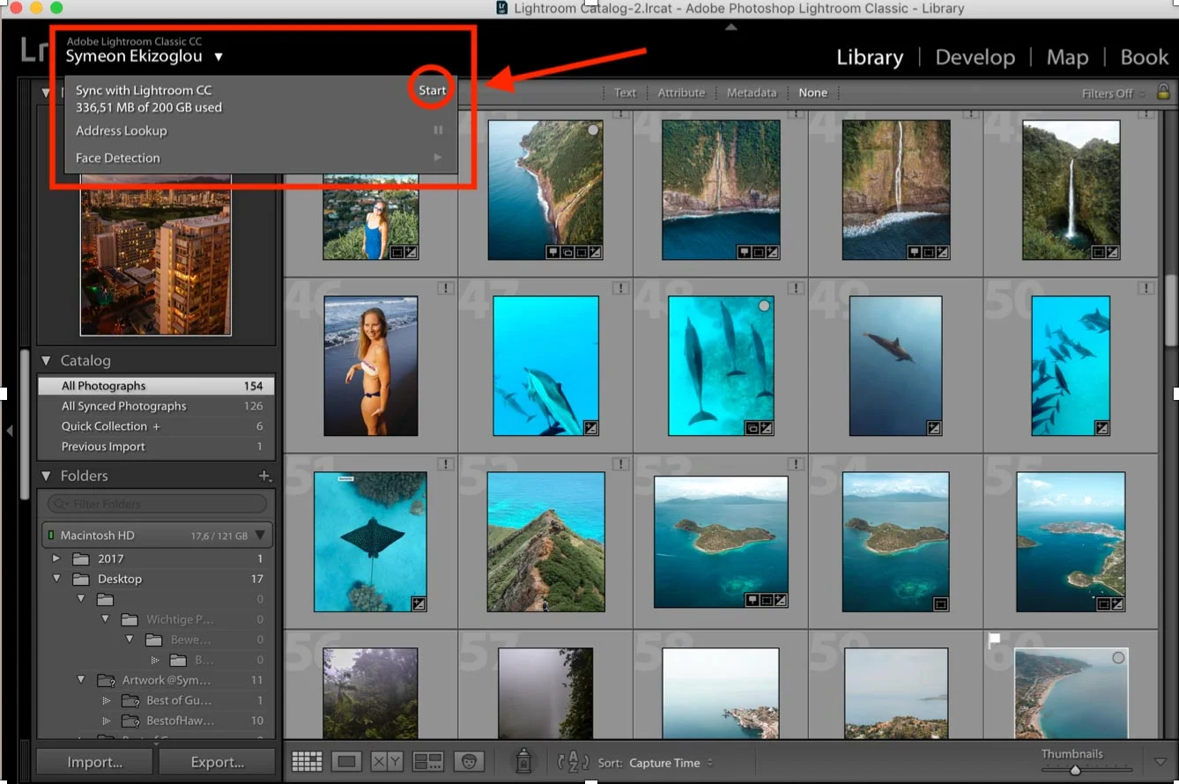Collapse the Catalog panel

tap(47, 360)
